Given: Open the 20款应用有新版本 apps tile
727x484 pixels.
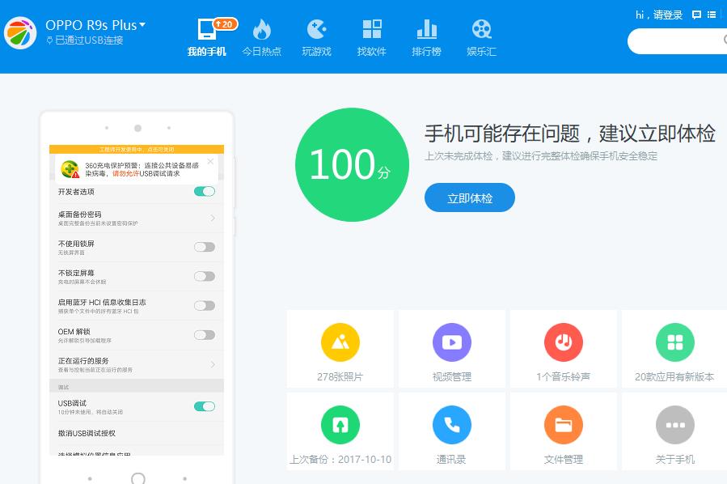Looking at the screenshot, I should 674,349.
